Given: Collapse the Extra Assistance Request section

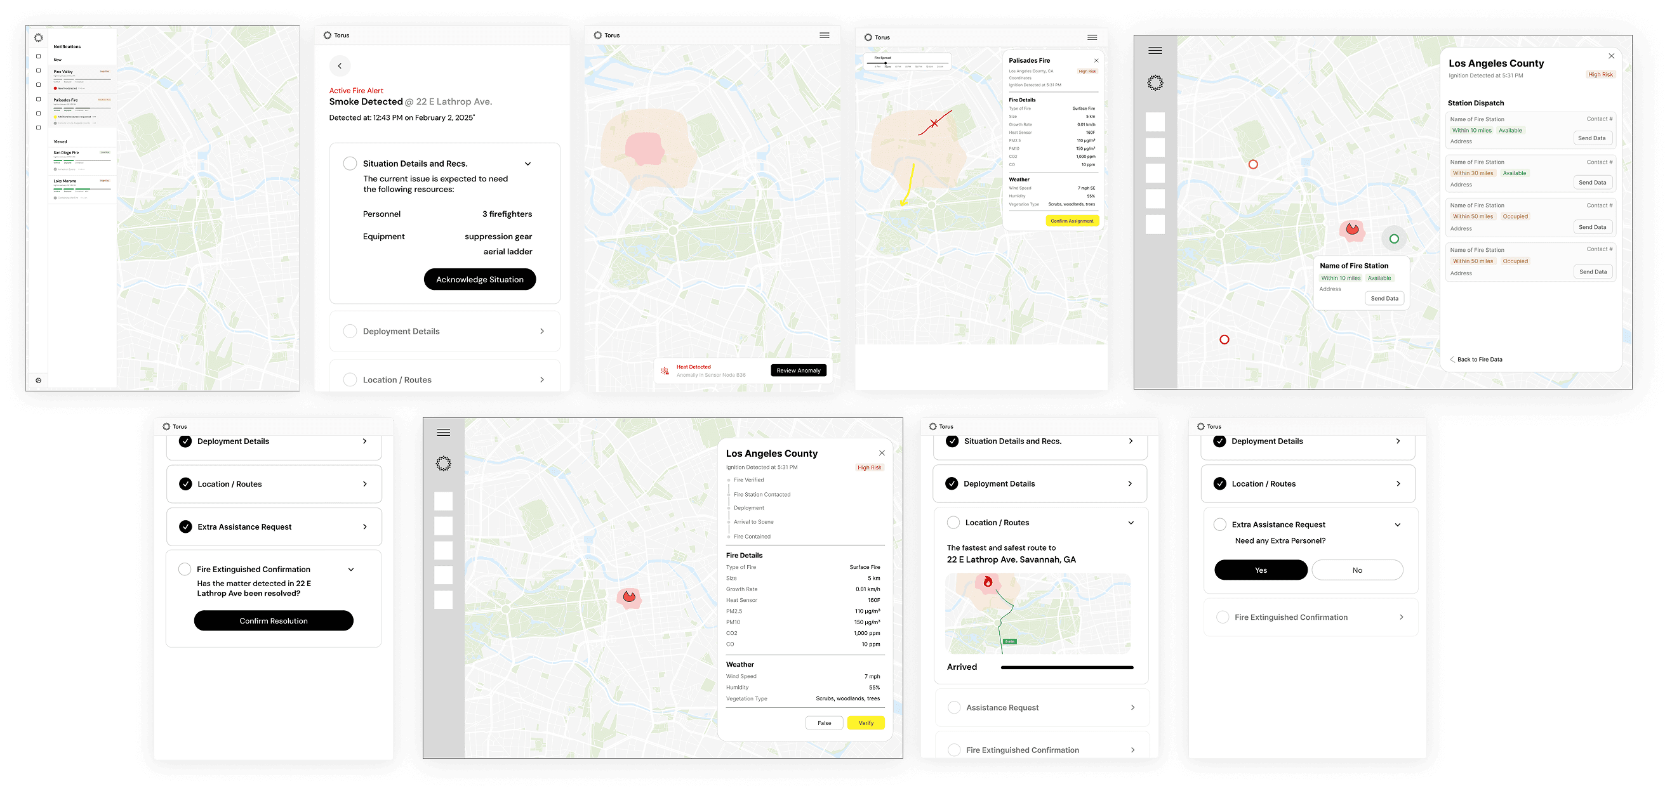Looking at the screenshot, I should point(1397,525).
